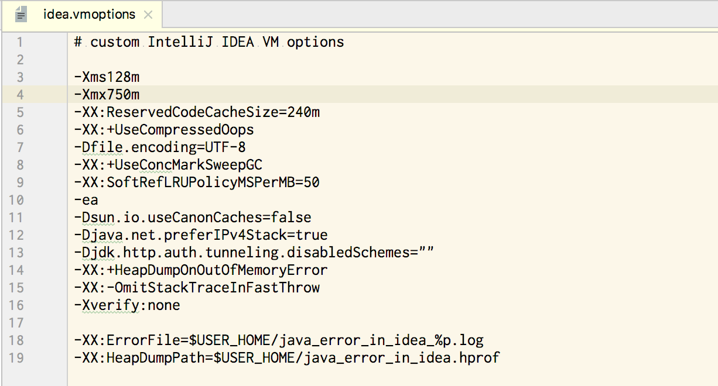The height and width of the screenshot is (386, 718).
Task: Place cursor in -Dfile.encoding=UTF-8 line
Action: tap(160, 147)
